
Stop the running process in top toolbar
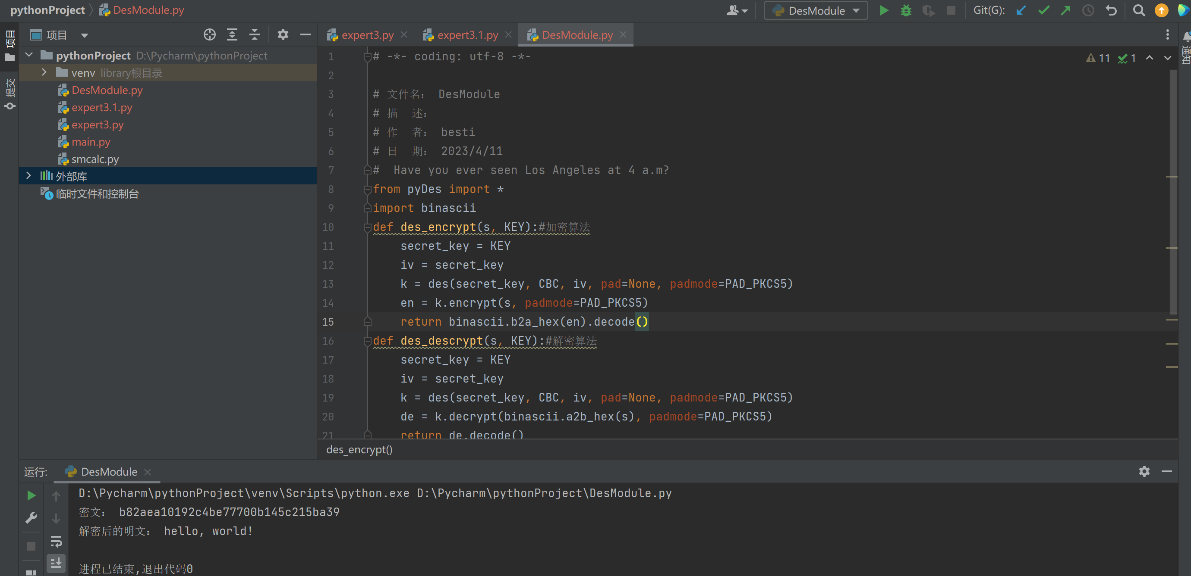(951, 10)
